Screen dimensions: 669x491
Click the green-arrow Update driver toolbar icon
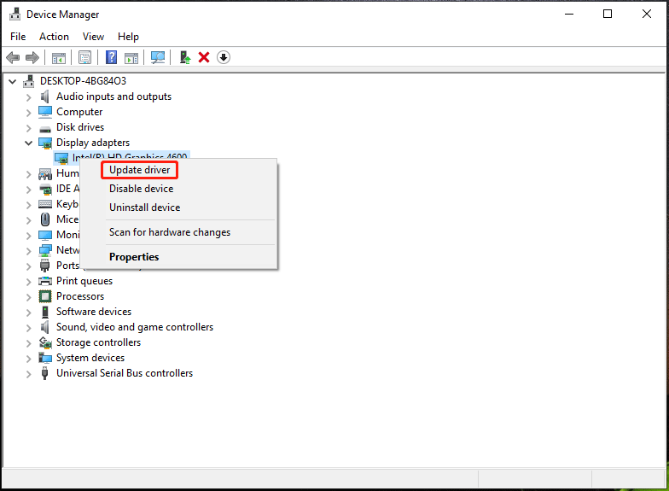coord(184,57)
